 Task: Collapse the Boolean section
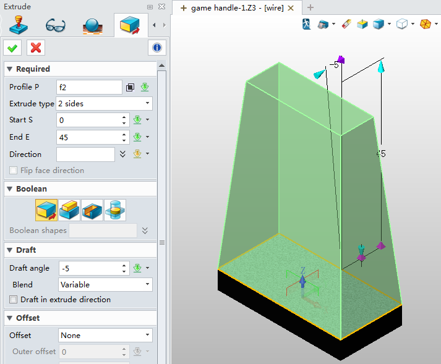coord(9,189)
